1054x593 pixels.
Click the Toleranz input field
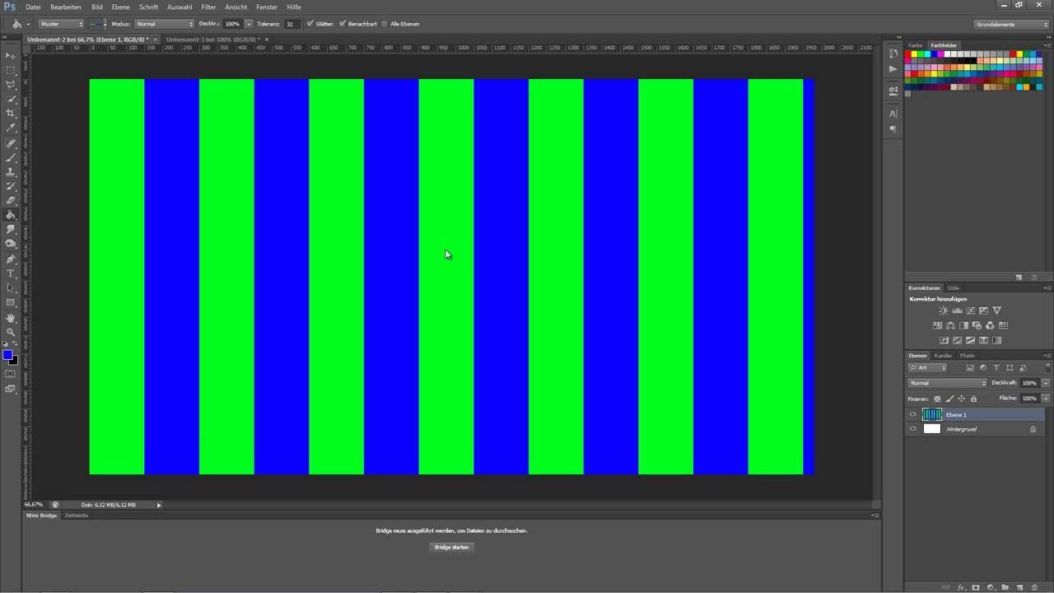click(291, 24)
